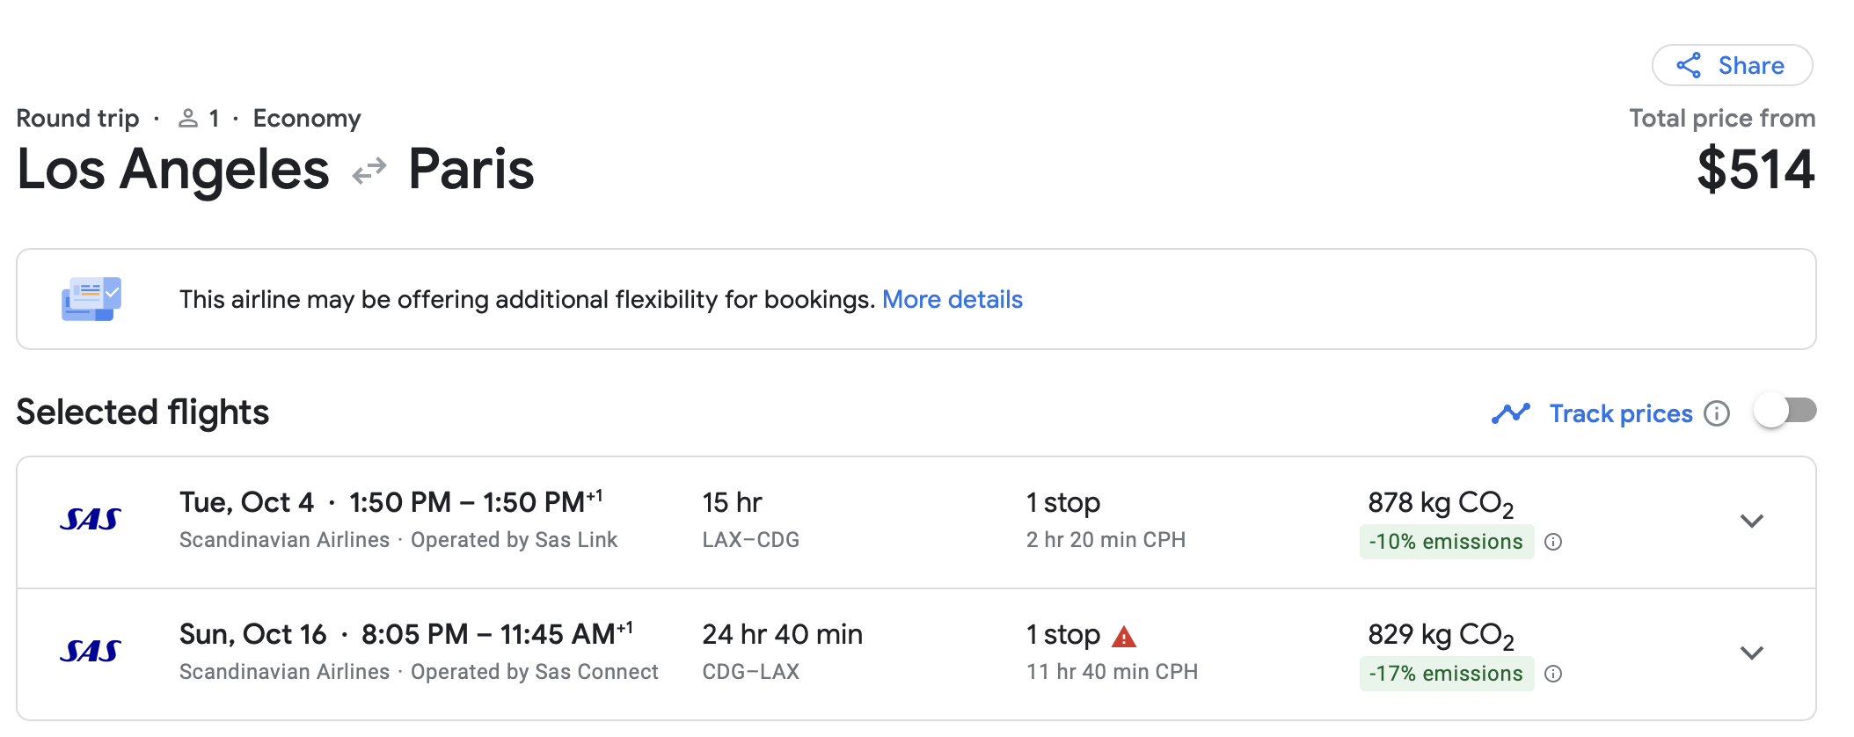Click the $514 total price
This screenshot has width=1854, height=737.
click(1755, 170)
